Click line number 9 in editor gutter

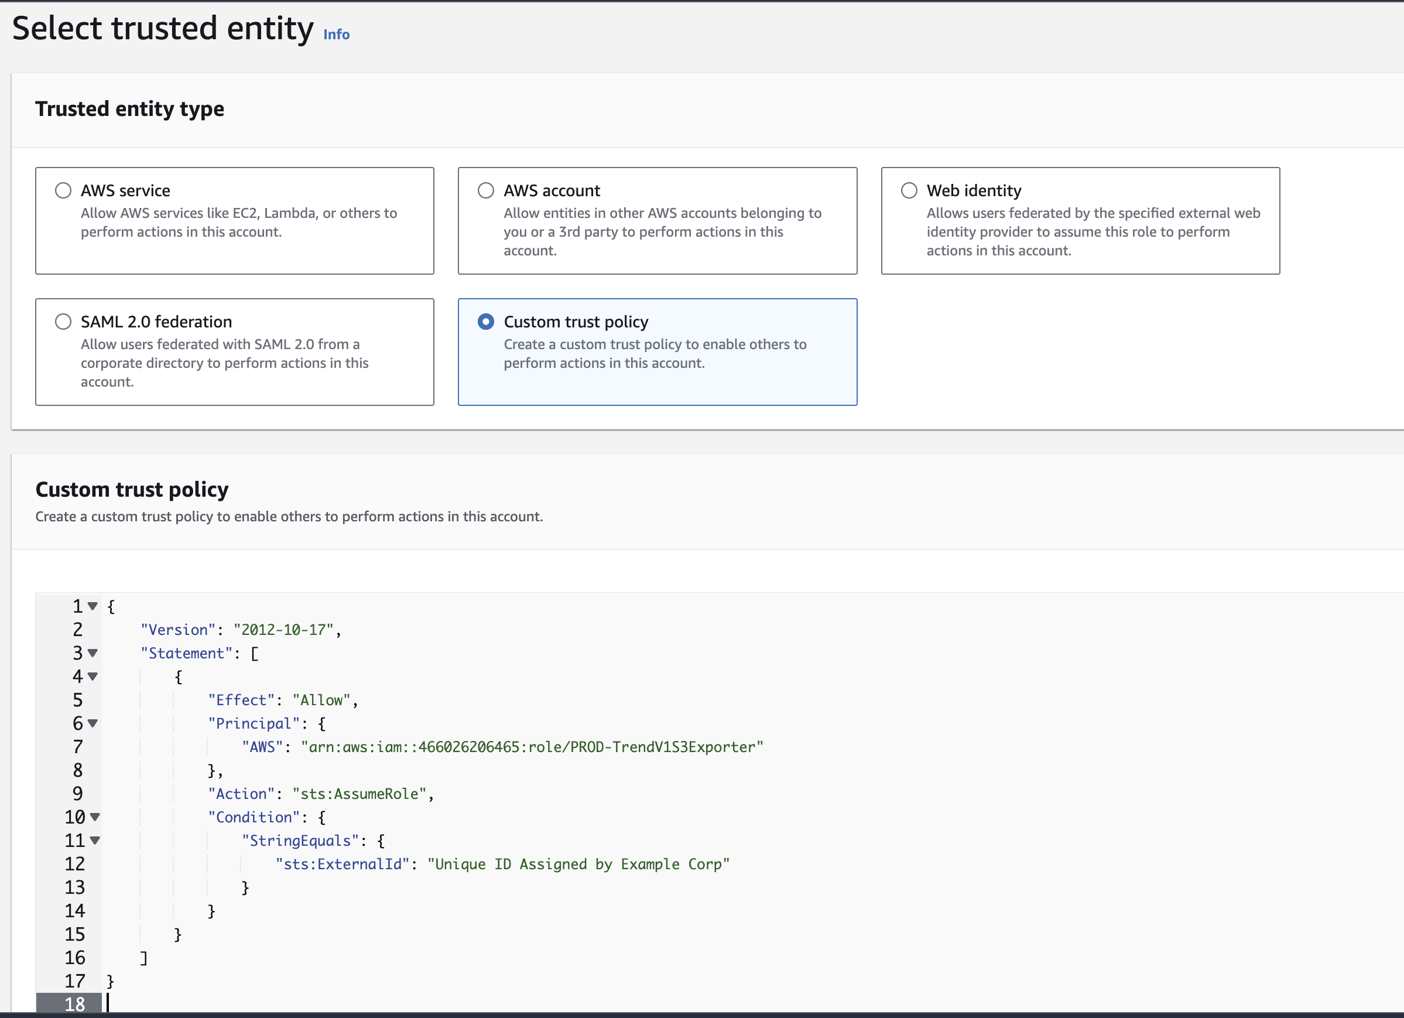[x=77, y=794]
